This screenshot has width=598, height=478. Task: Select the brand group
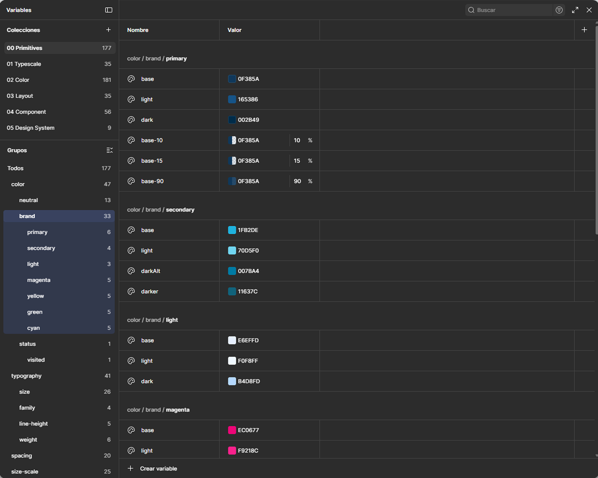[59, 216]
